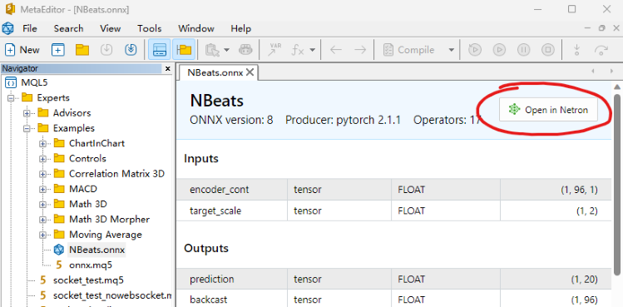
Task: Click the Open in Netron button
Action: coord(548,110)
